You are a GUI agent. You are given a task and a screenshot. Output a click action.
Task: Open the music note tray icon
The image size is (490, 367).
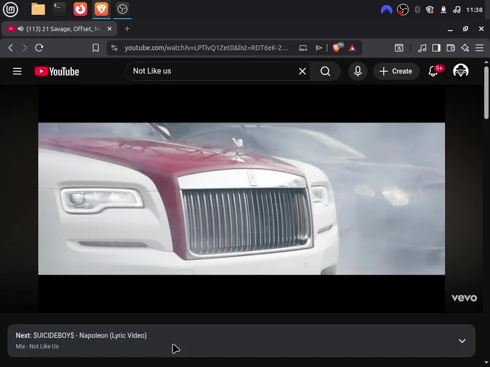coord(456,10)
